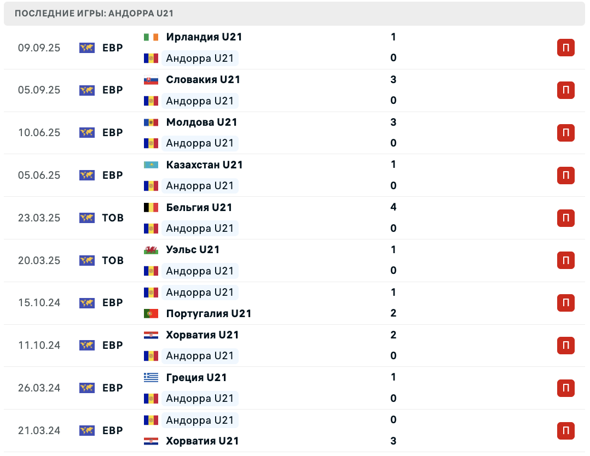Open the Португалия U21 team link

[x=209, y=313]
